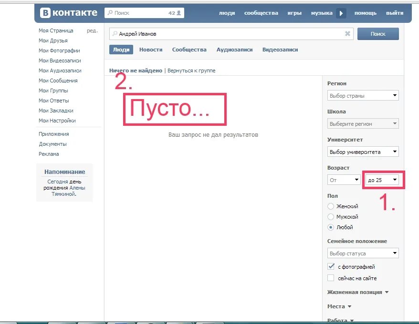
Task: Click the Ничего не найдено heading
Action: 136,71
